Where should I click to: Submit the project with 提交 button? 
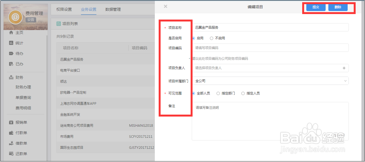[x=316, y=7]
